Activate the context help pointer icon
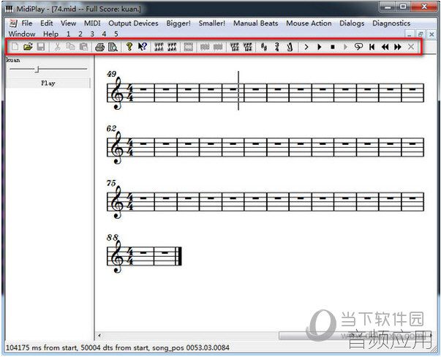Viewport: 441px width, 357px height. tap(143, 47)
